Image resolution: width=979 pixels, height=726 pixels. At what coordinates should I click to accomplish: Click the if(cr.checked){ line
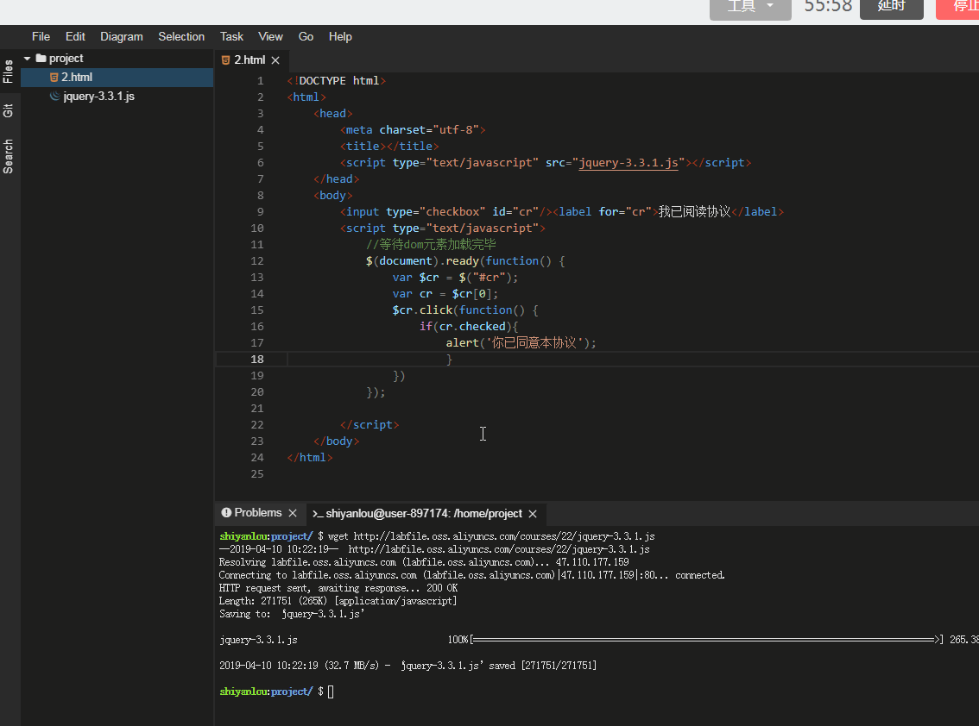coord(468,326)
